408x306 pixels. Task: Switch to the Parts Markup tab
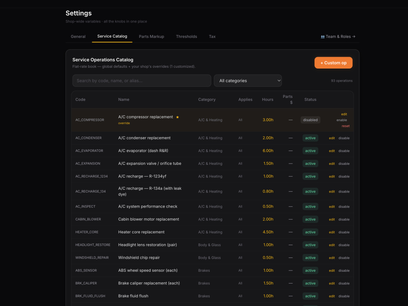[x=151, y=36]
